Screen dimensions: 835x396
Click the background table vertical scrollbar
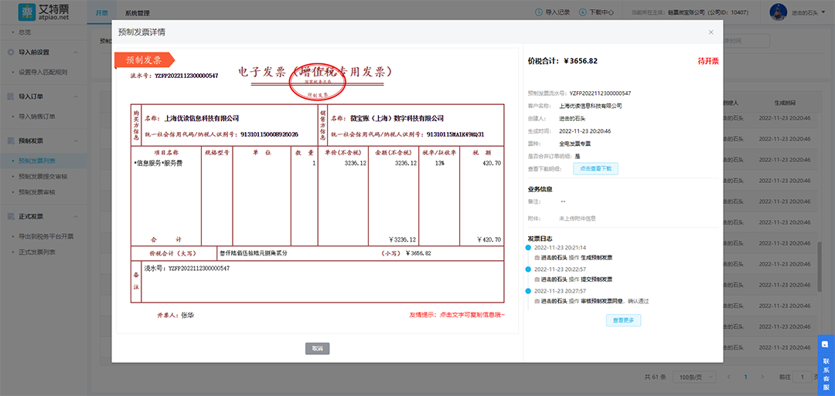[x=820, y=267]
